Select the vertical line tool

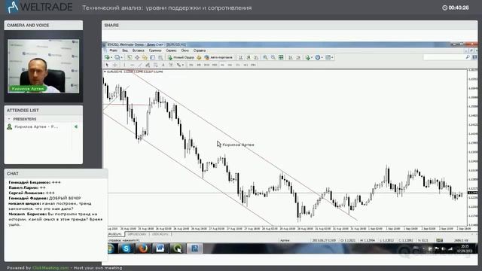click(x=124, y=65)
